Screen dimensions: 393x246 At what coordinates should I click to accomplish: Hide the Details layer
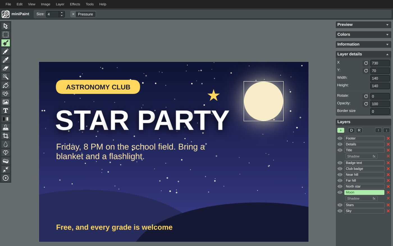coord(340,144)
